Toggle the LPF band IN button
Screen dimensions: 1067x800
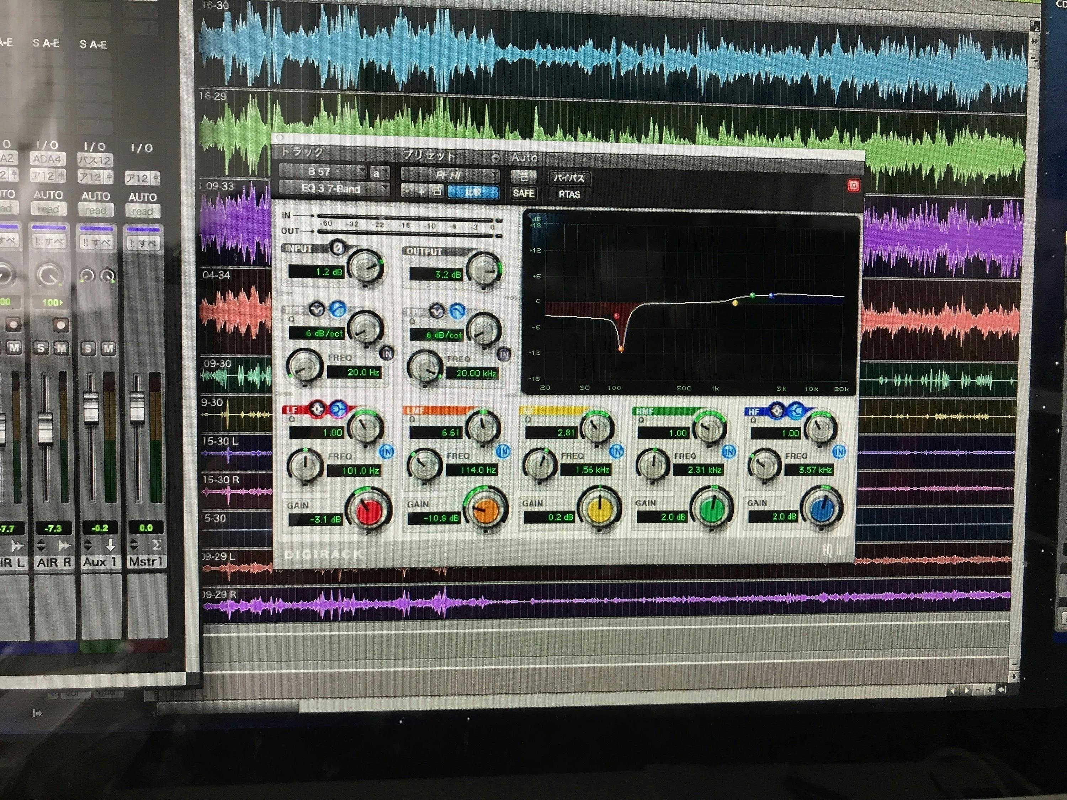click(x=504, y=355)
